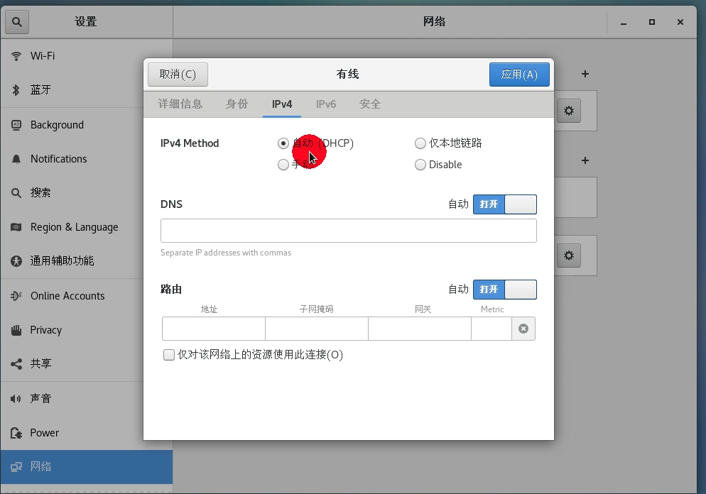Screen dimensions: 706x494
Task: Open Background settings in sidebar
Action: point(87,125)
